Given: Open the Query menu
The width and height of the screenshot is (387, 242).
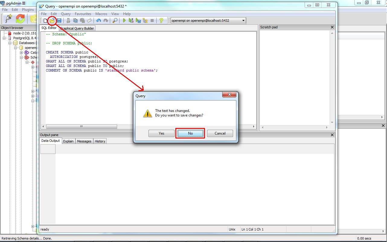Looking at the screenshot, I should [x=66, y=14].
